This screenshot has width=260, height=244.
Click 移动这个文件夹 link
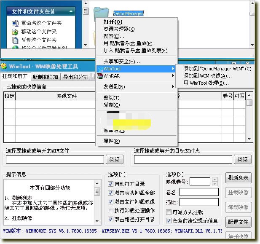[x=39, y=32]
